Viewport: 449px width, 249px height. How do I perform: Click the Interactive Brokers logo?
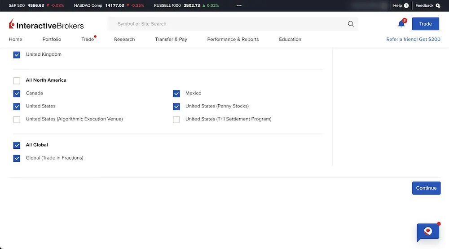tap(46, 25)
